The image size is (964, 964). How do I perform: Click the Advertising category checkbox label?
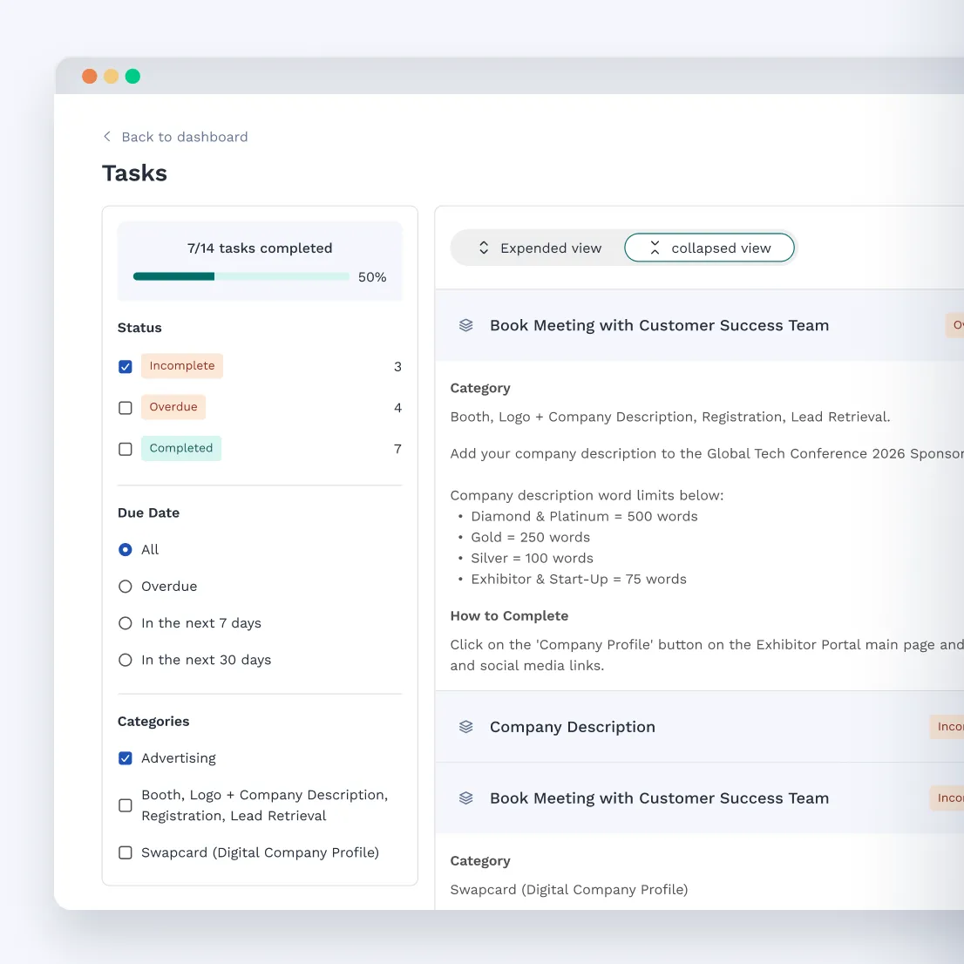[178, 758]
